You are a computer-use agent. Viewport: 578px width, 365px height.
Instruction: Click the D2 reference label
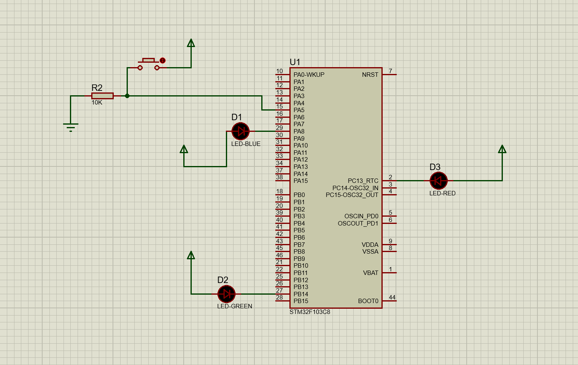pyautogui.click(x=223, y=280)
